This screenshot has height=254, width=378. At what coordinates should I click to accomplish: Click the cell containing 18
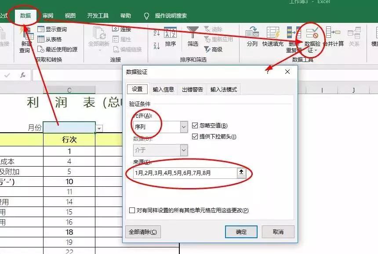pos(69,232)
